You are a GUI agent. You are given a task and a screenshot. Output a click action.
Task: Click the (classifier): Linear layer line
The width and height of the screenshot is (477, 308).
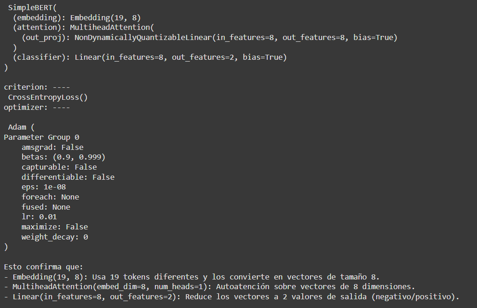[x=149, y=57]
